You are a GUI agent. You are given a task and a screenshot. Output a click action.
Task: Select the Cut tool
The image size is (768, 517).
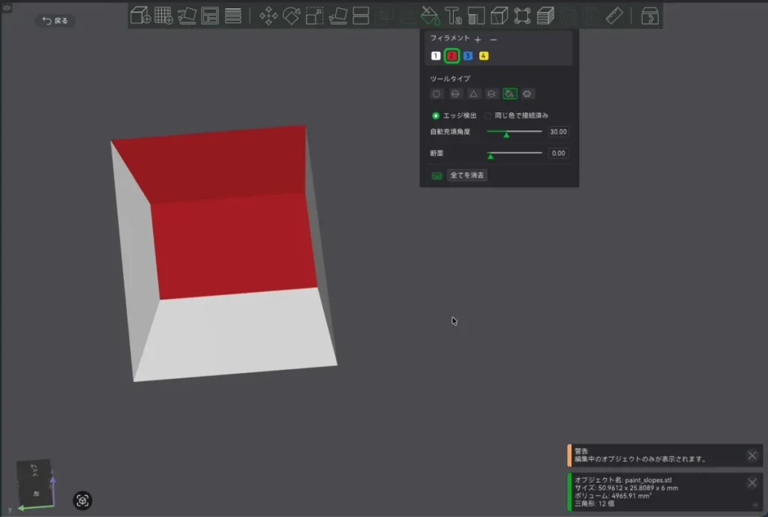361,16
